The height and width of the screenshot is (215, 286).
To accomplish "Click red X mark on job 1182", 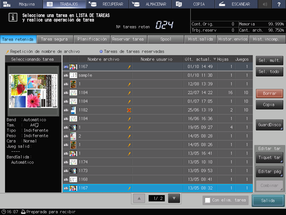I will pos(129,110).
